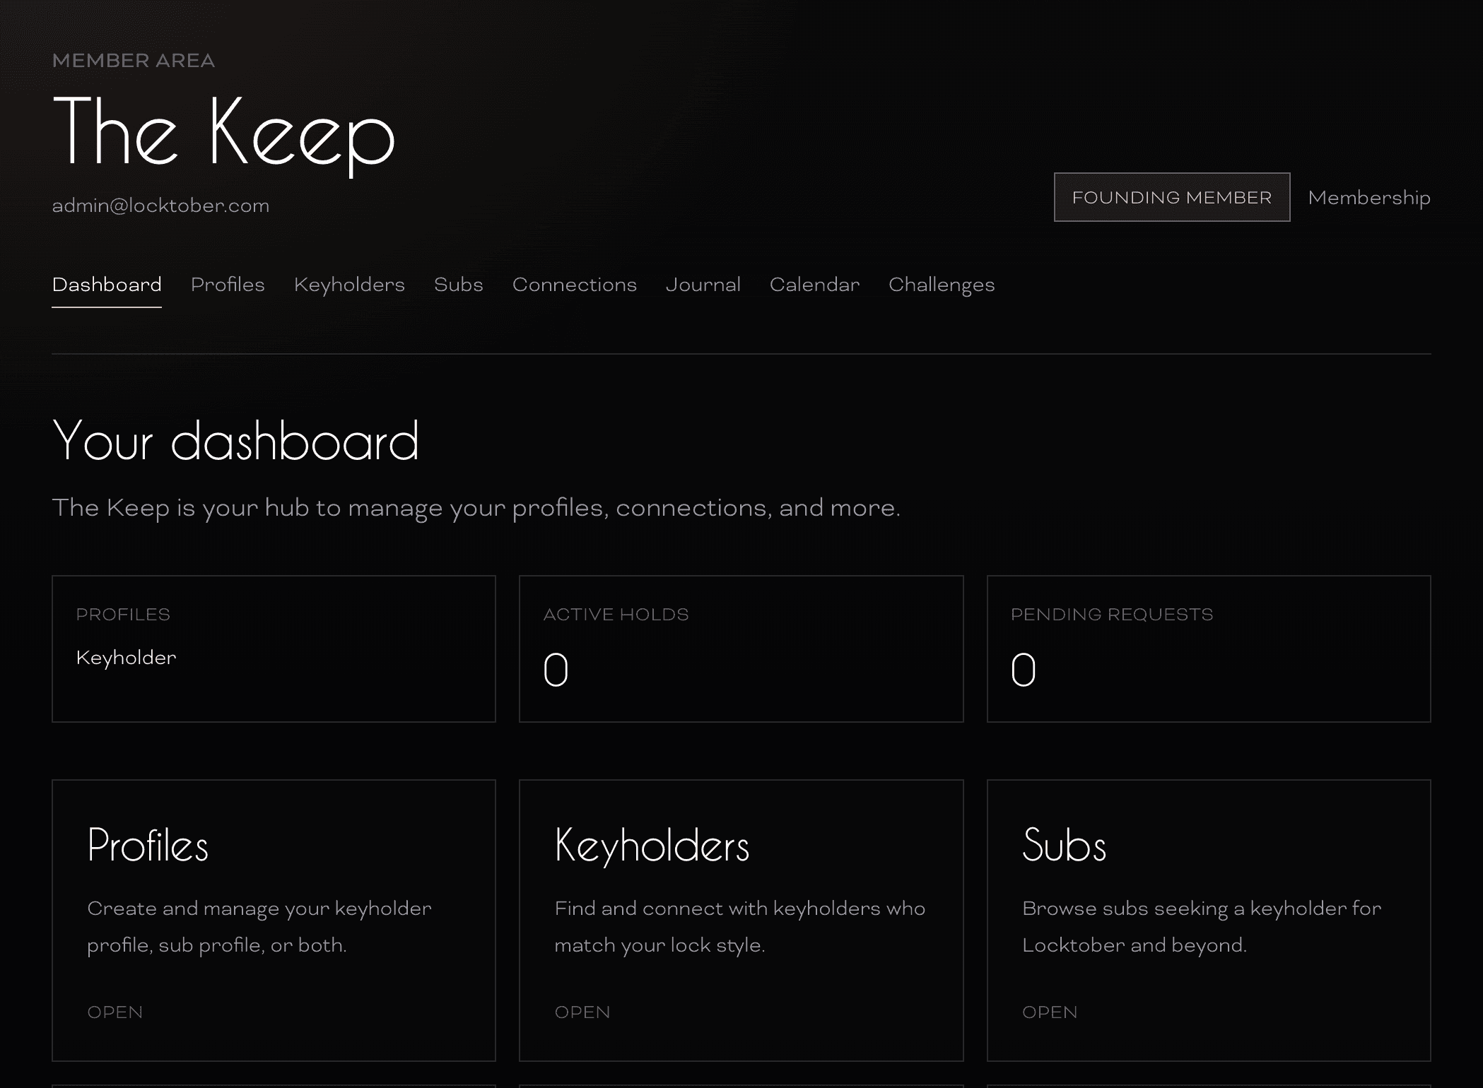Switch to the Profiles tab
Screen dimensions: 1483x1088
[x=228, y=285]
